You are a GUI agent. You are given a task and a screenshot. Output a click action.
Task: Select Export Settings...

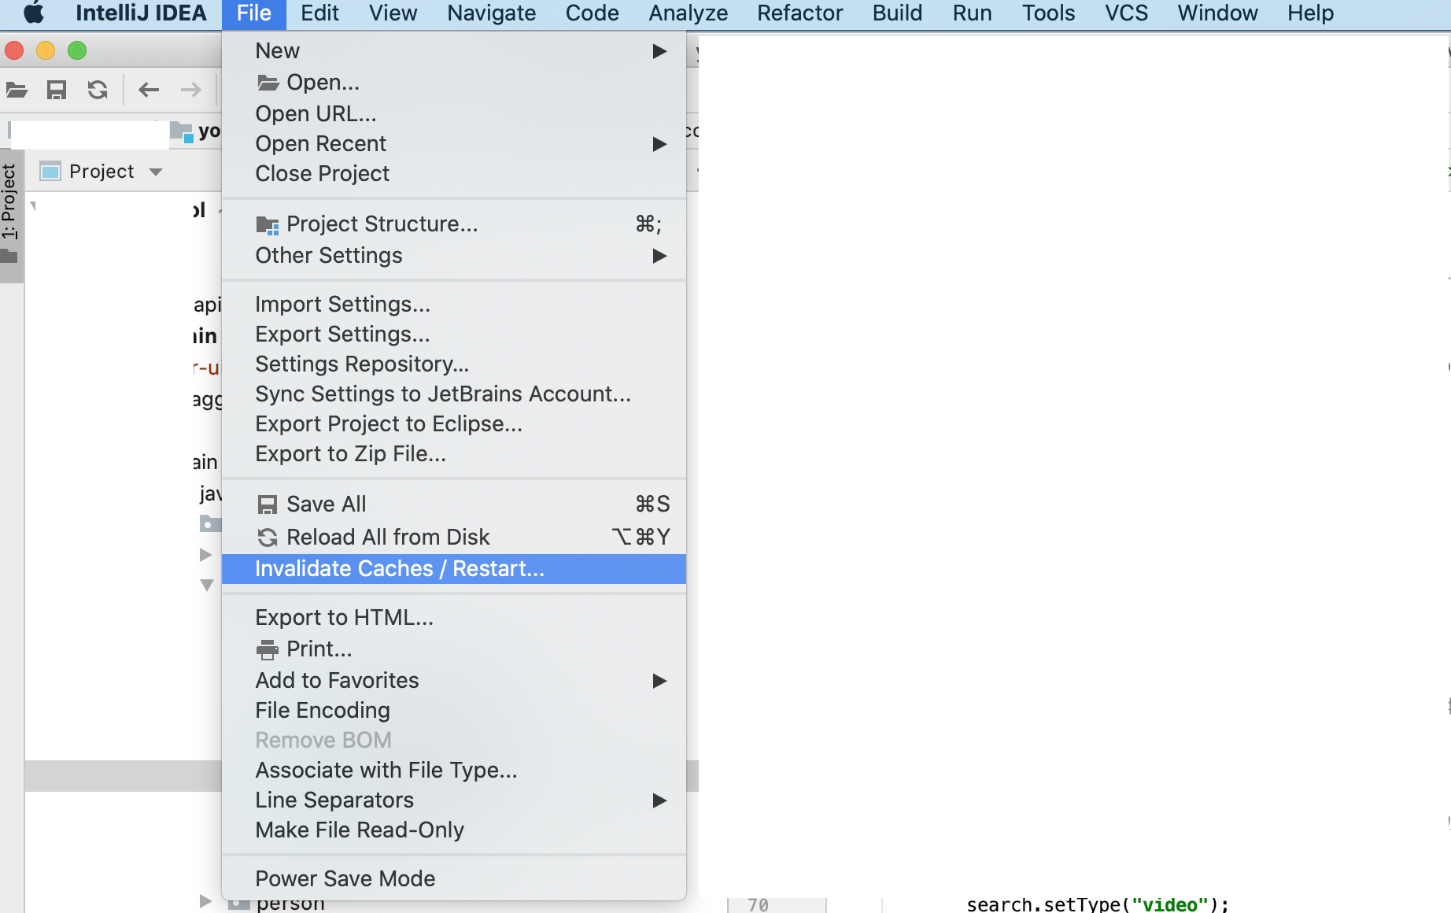pos(454,335)
